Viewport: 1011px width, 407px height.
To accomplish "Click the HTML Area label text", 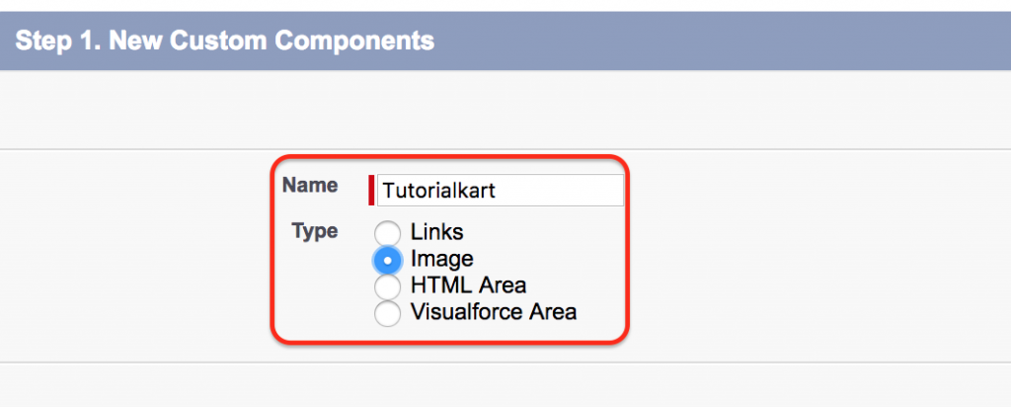I will 468,285.
